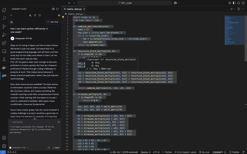Start a New Chat
This screenshot has width=247, height=154.
click(x=53, y=22)
